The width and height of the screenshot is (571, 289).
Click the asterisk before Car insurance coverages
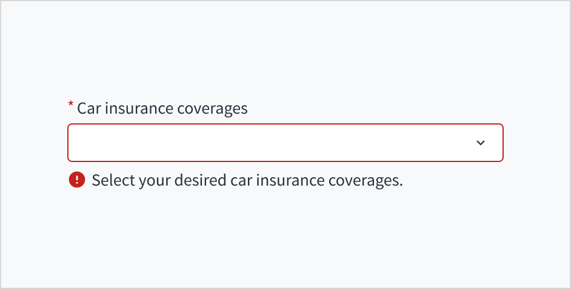point(71,106)
